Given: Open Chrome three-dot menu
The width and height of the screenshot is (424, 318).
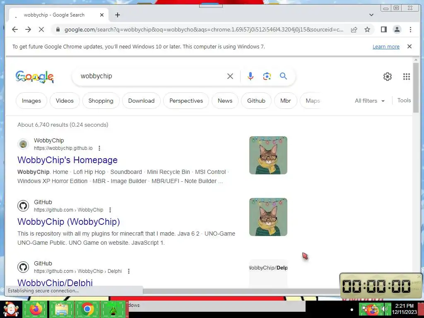Looking at the screenshot, I should click(410, 29).
